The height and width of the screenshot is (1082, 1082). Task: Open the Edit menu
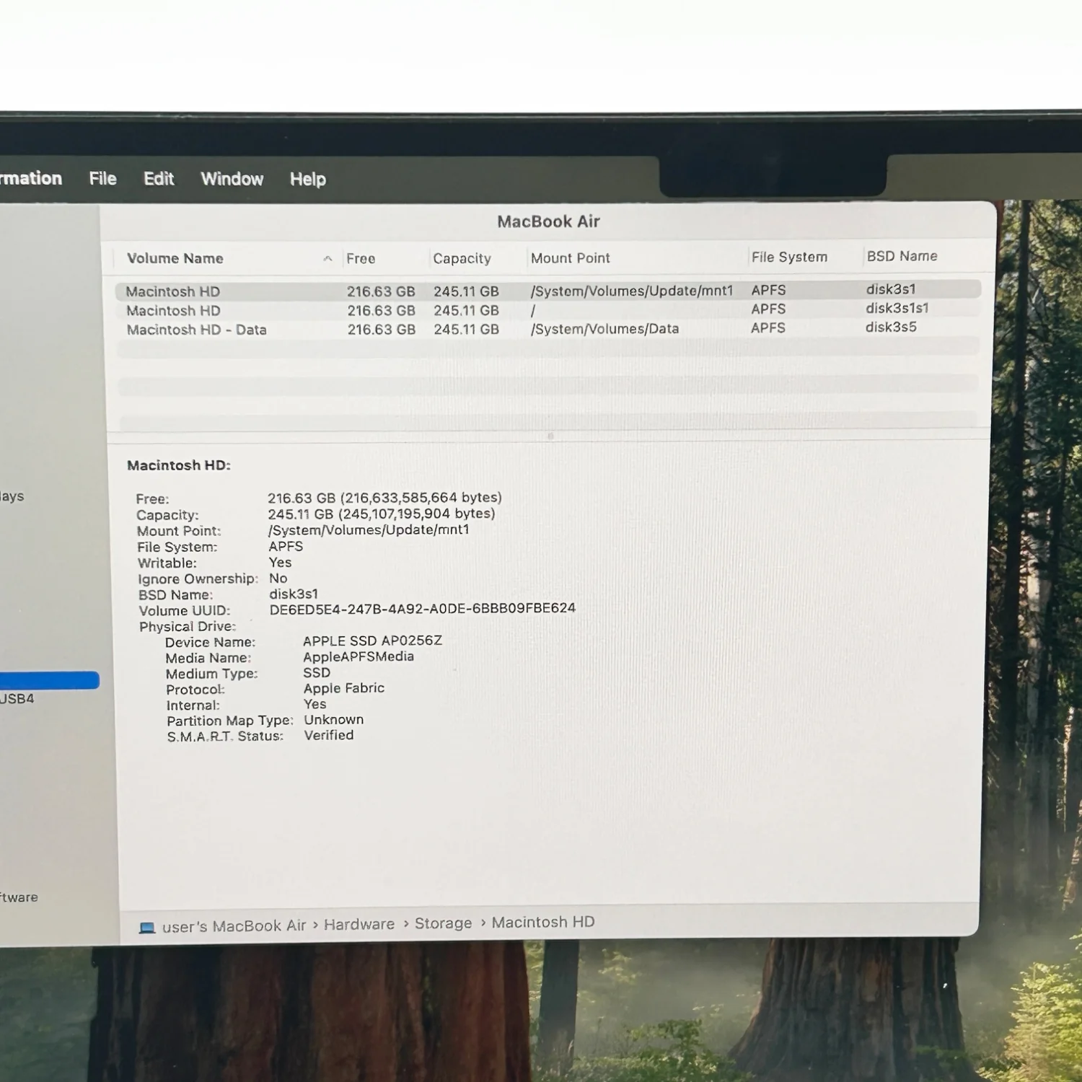(x=159, y=178)
